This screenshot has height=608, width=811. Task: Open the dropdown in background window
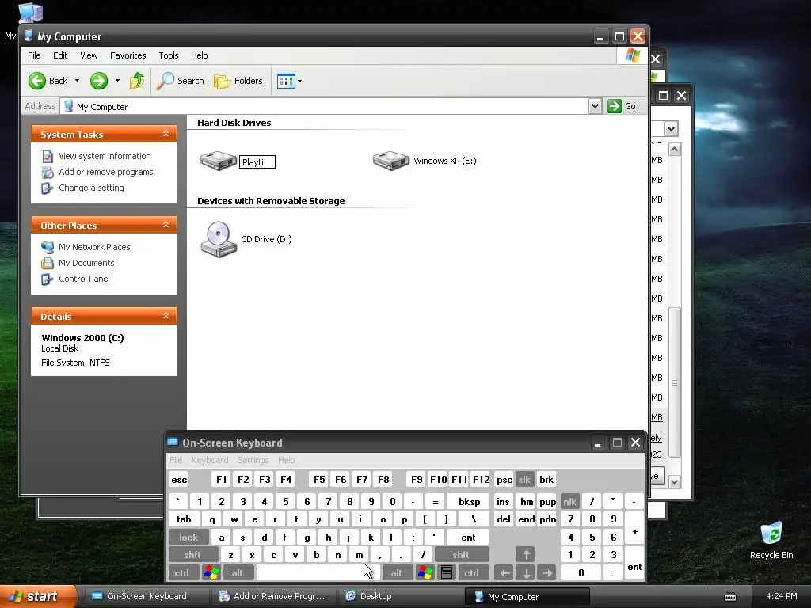click(x=671, y=128)
